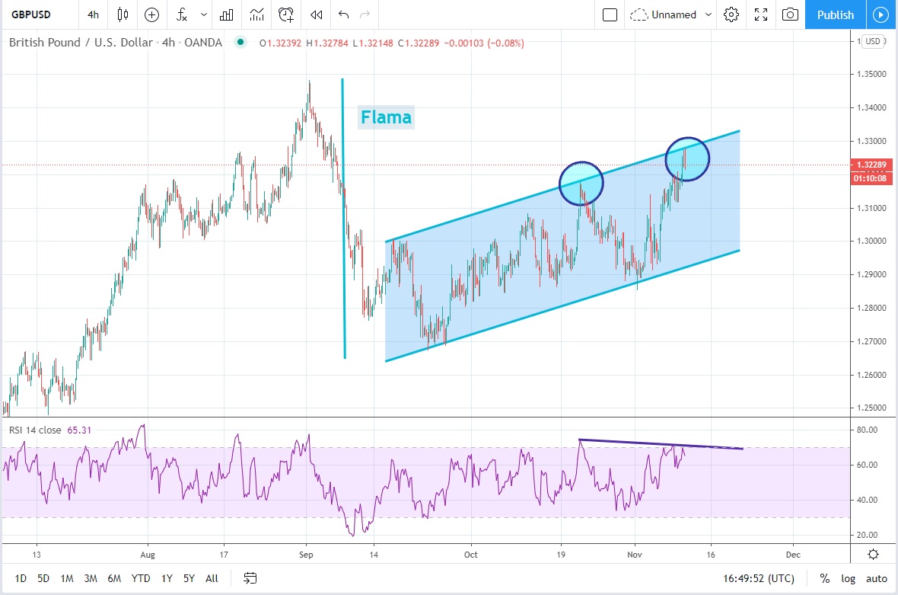The height and width of the screenshot is (595, 898).
Task: Select the 5D date range
Action: [x=43, y=578]
